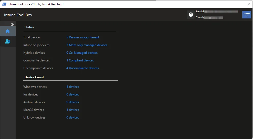Open '1 Compliant devices' link

[80, 60]
